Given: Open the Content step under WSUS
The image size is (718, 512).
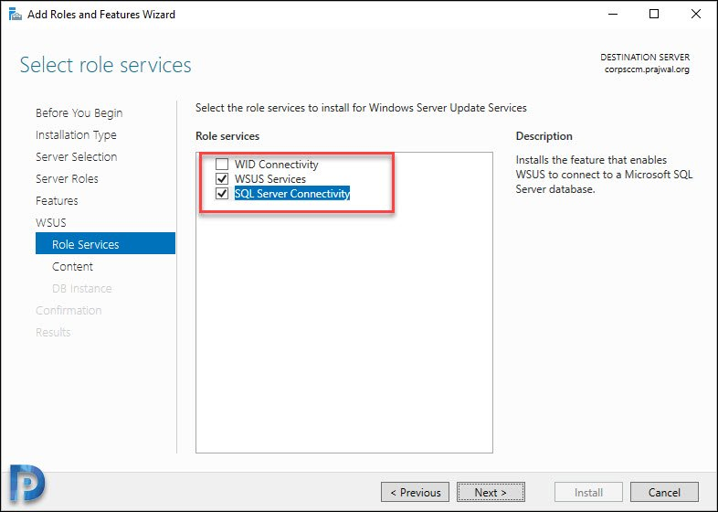Looking at the screenshot, I should pyautogui.click(x=72, y=267).
